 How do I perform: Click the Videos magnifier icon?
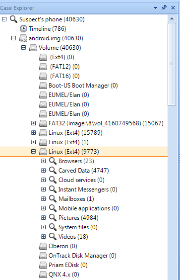(x=53, y=237)
